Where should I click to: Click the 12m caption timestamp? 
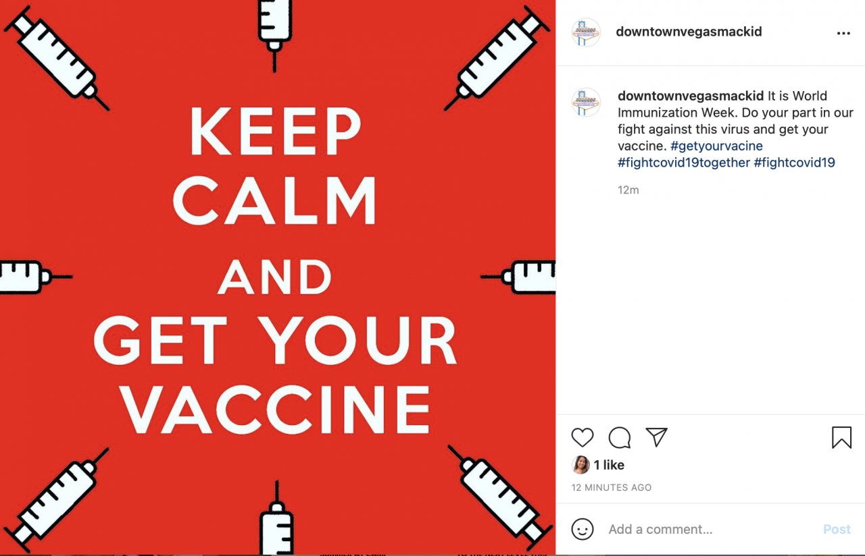[628, 190]
